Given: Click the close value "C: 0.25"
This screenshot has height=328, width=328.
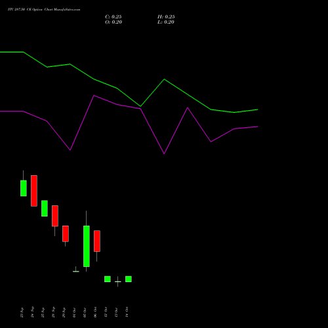Looking at the screenshot, I should tap(113, 17).
